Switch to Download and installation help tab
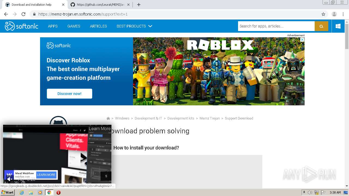The height and width of the screenshot is (196, 349). tap(35, 5)
